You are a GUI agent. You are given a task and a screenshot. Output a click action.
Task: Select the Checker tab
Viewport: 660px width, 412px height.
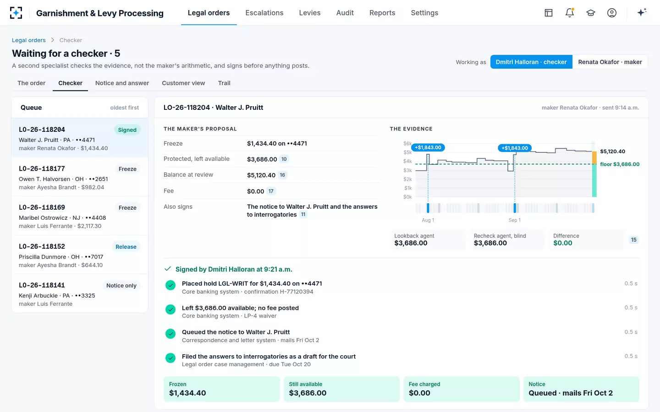[71, 83]
